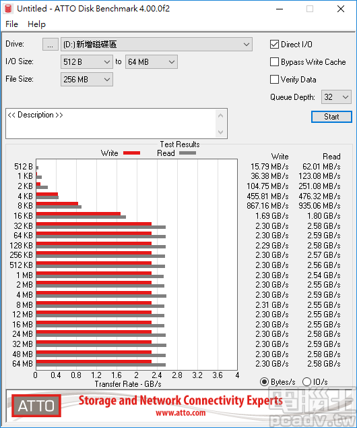Open the www.atto.com link
This screenshot has height=428, width=357.
(x=181, y=412)
